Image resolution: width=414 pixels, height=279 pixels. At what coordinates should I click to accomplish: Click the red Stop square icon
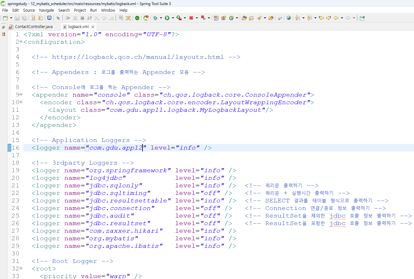[x=191, y=18]
